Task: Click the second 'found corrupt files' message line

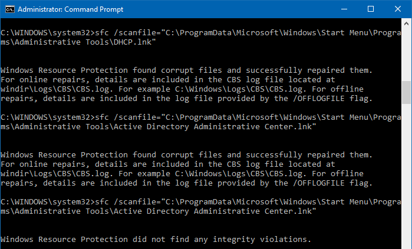Action: point(187,155)
